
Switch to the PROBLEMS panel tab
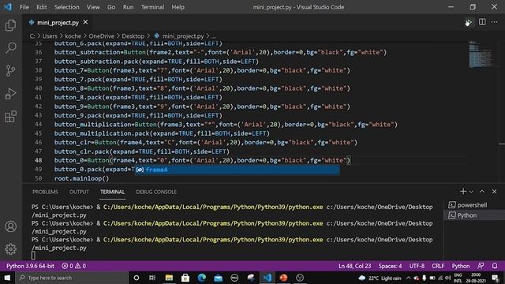45,192
